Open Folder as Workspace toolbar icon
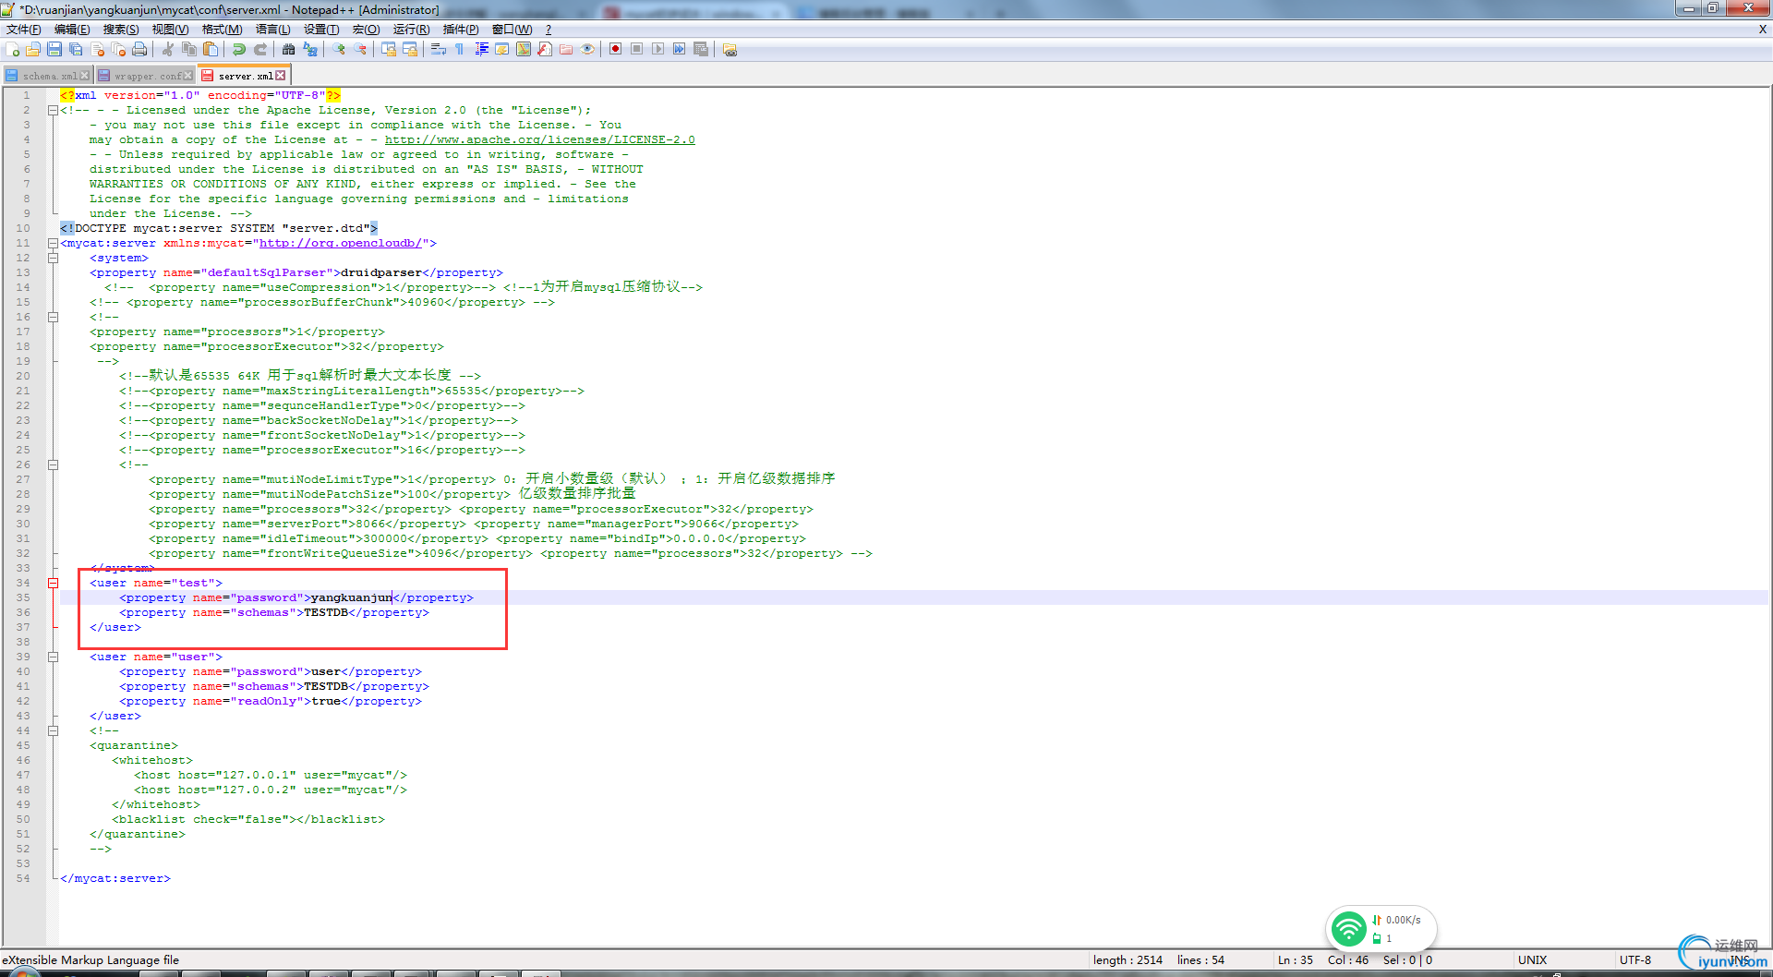Viewport: 1773px width, 977px height. tap(566, 49)
